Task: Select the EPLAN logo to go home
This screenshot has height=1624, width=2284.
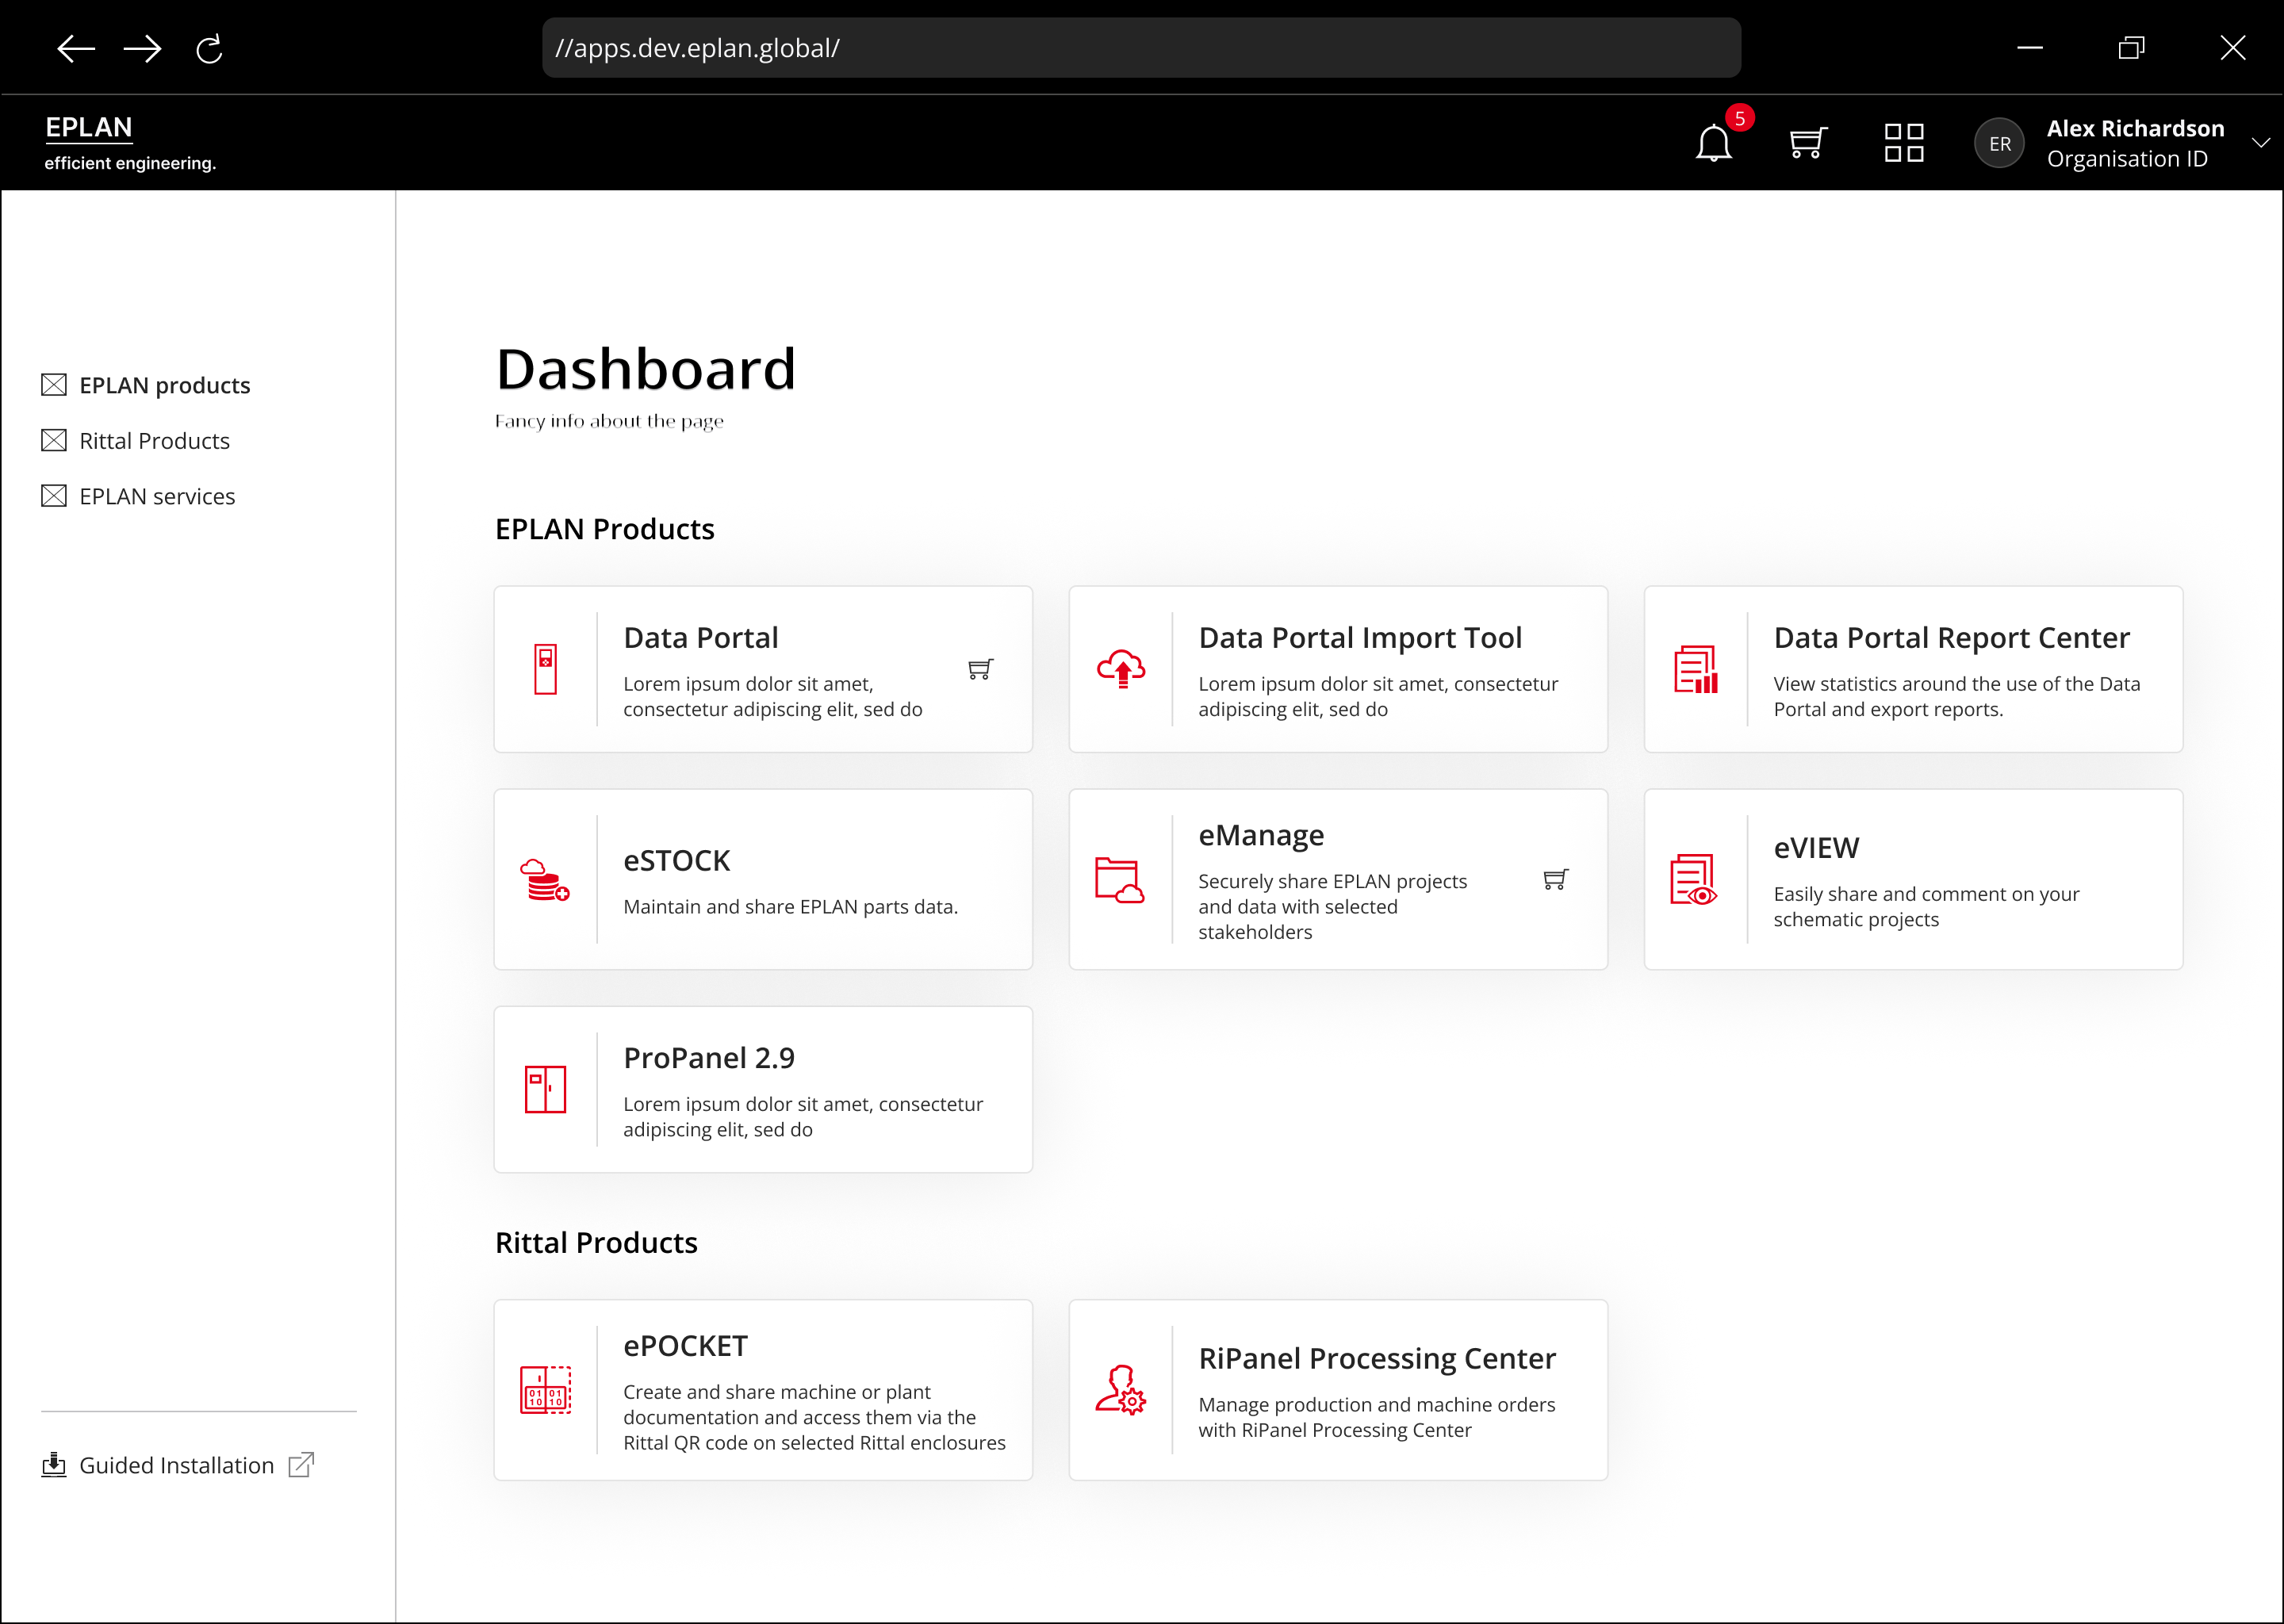Action: [x=88, y=127]
